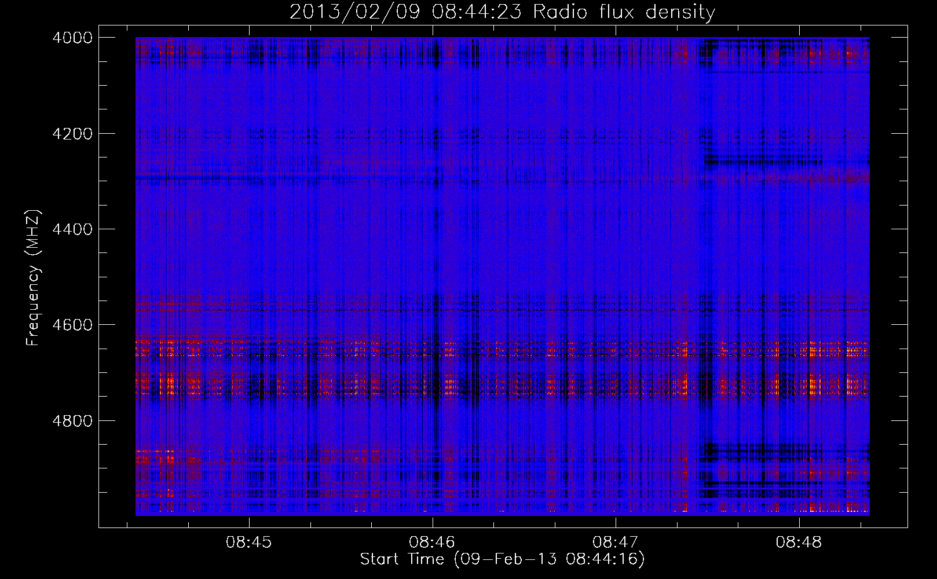Click the 4800 frequency tick label
Viewport: 937px width, 579px height.
[72, 421]
